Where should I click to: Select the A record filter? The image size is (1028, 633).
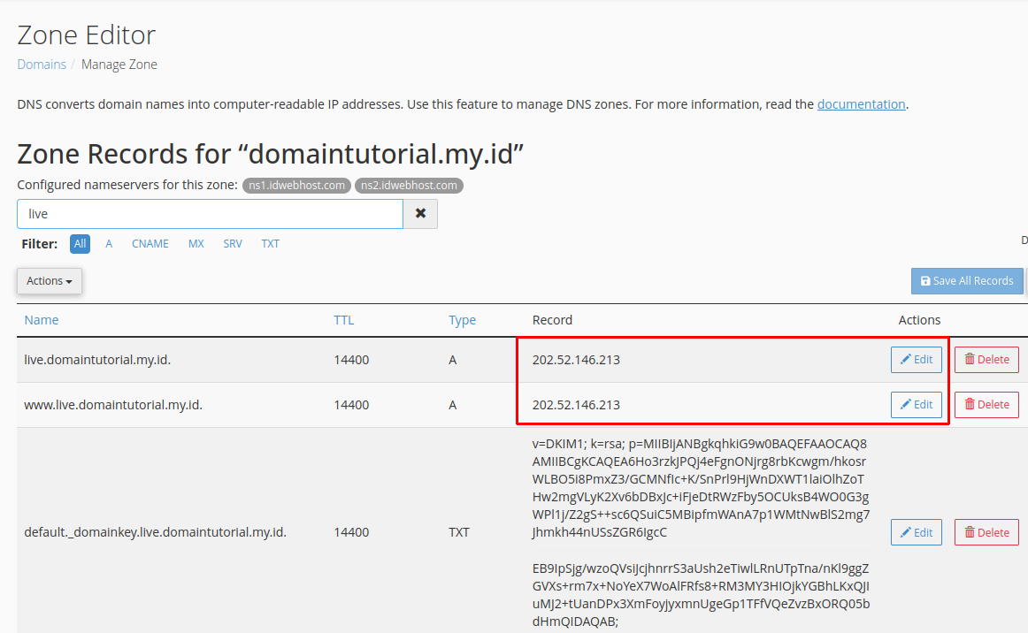click(x=108, y=243)
